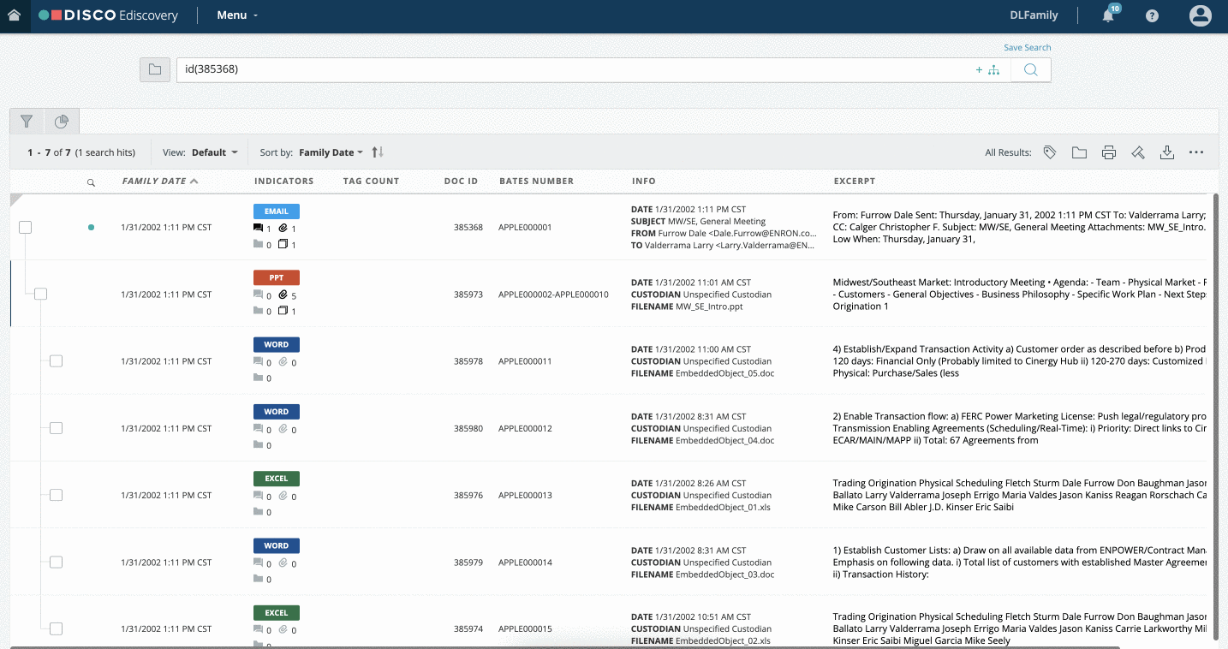Open the help question mark icon
Viewport: 1228px width, 649px height.
pyautogui.click(x=1152, y=15)
